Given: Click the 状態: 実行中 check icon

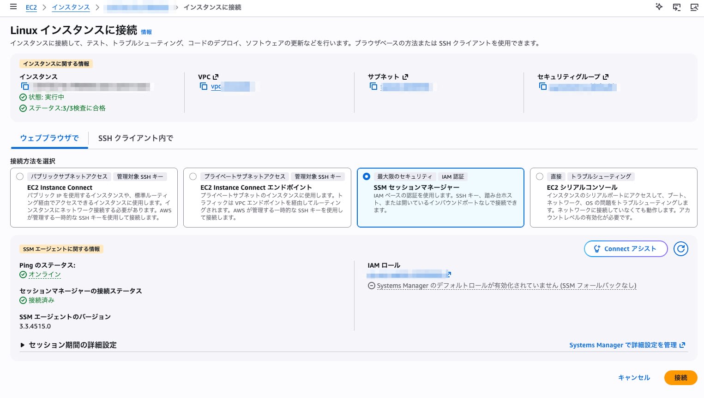Looking at the screenshot, I should tap(23, 97).
